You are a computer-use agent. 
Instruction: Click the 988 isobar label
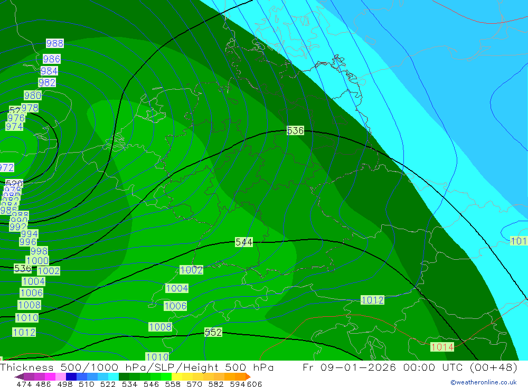coord(55,43)
